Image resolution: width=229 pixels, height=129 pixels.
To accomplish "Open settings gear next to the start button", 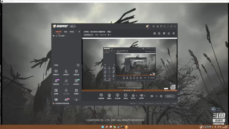I will [x=161, y=96].
